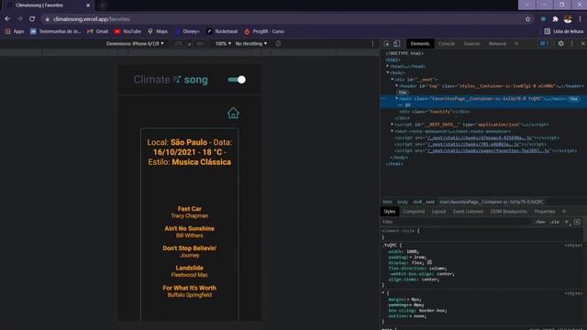
Task: Toggle the dark theme switch in Climatesong header
Action: point(237,80)
